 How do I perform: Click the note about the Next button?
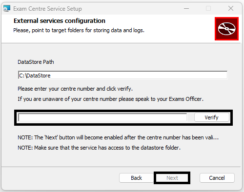[118, 137]
